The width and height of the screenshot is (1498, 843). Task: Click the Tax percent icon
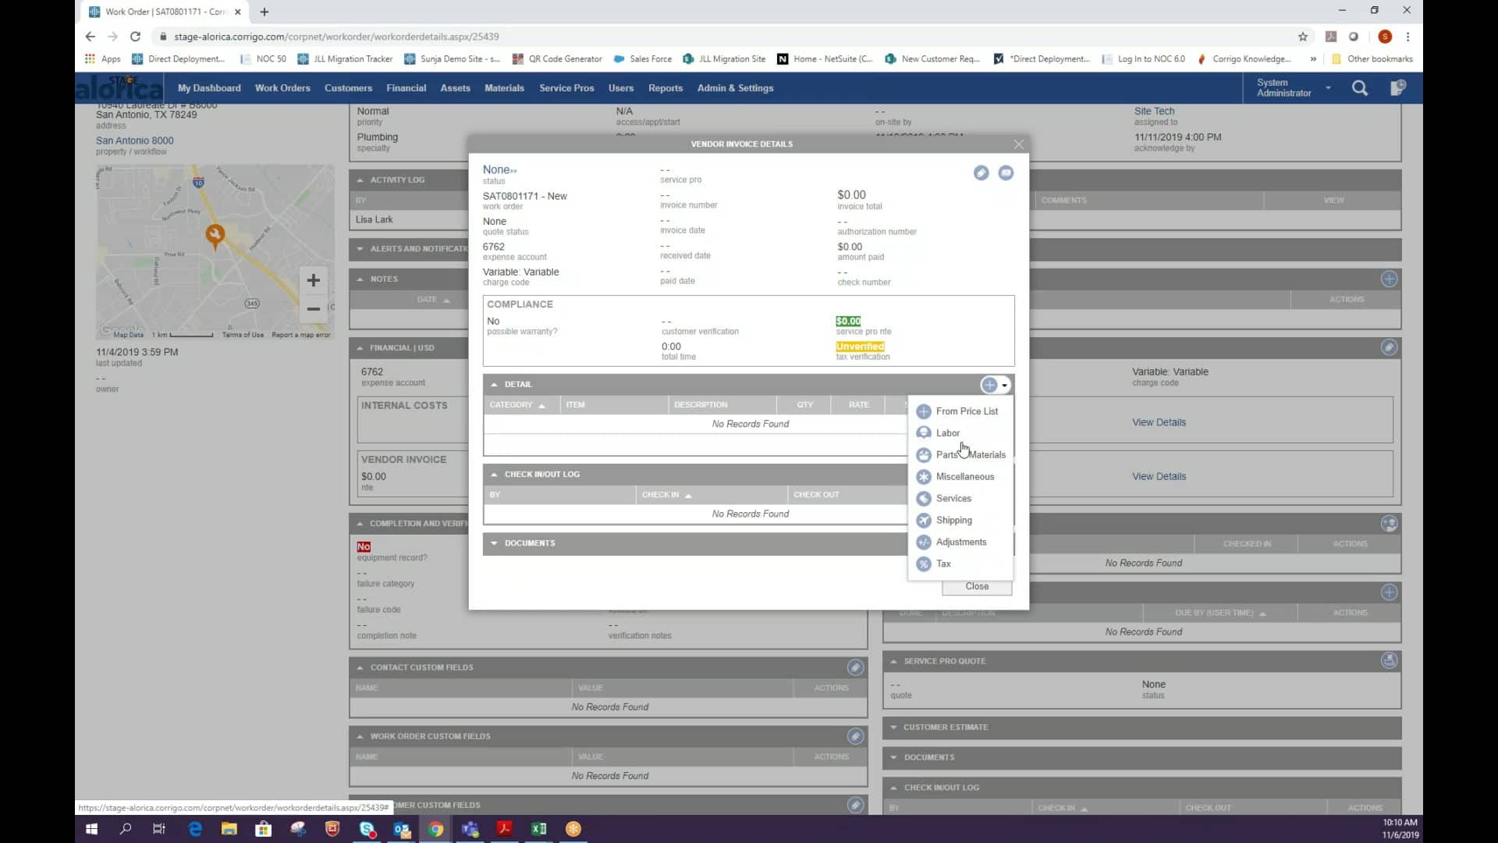coord(924,564)
